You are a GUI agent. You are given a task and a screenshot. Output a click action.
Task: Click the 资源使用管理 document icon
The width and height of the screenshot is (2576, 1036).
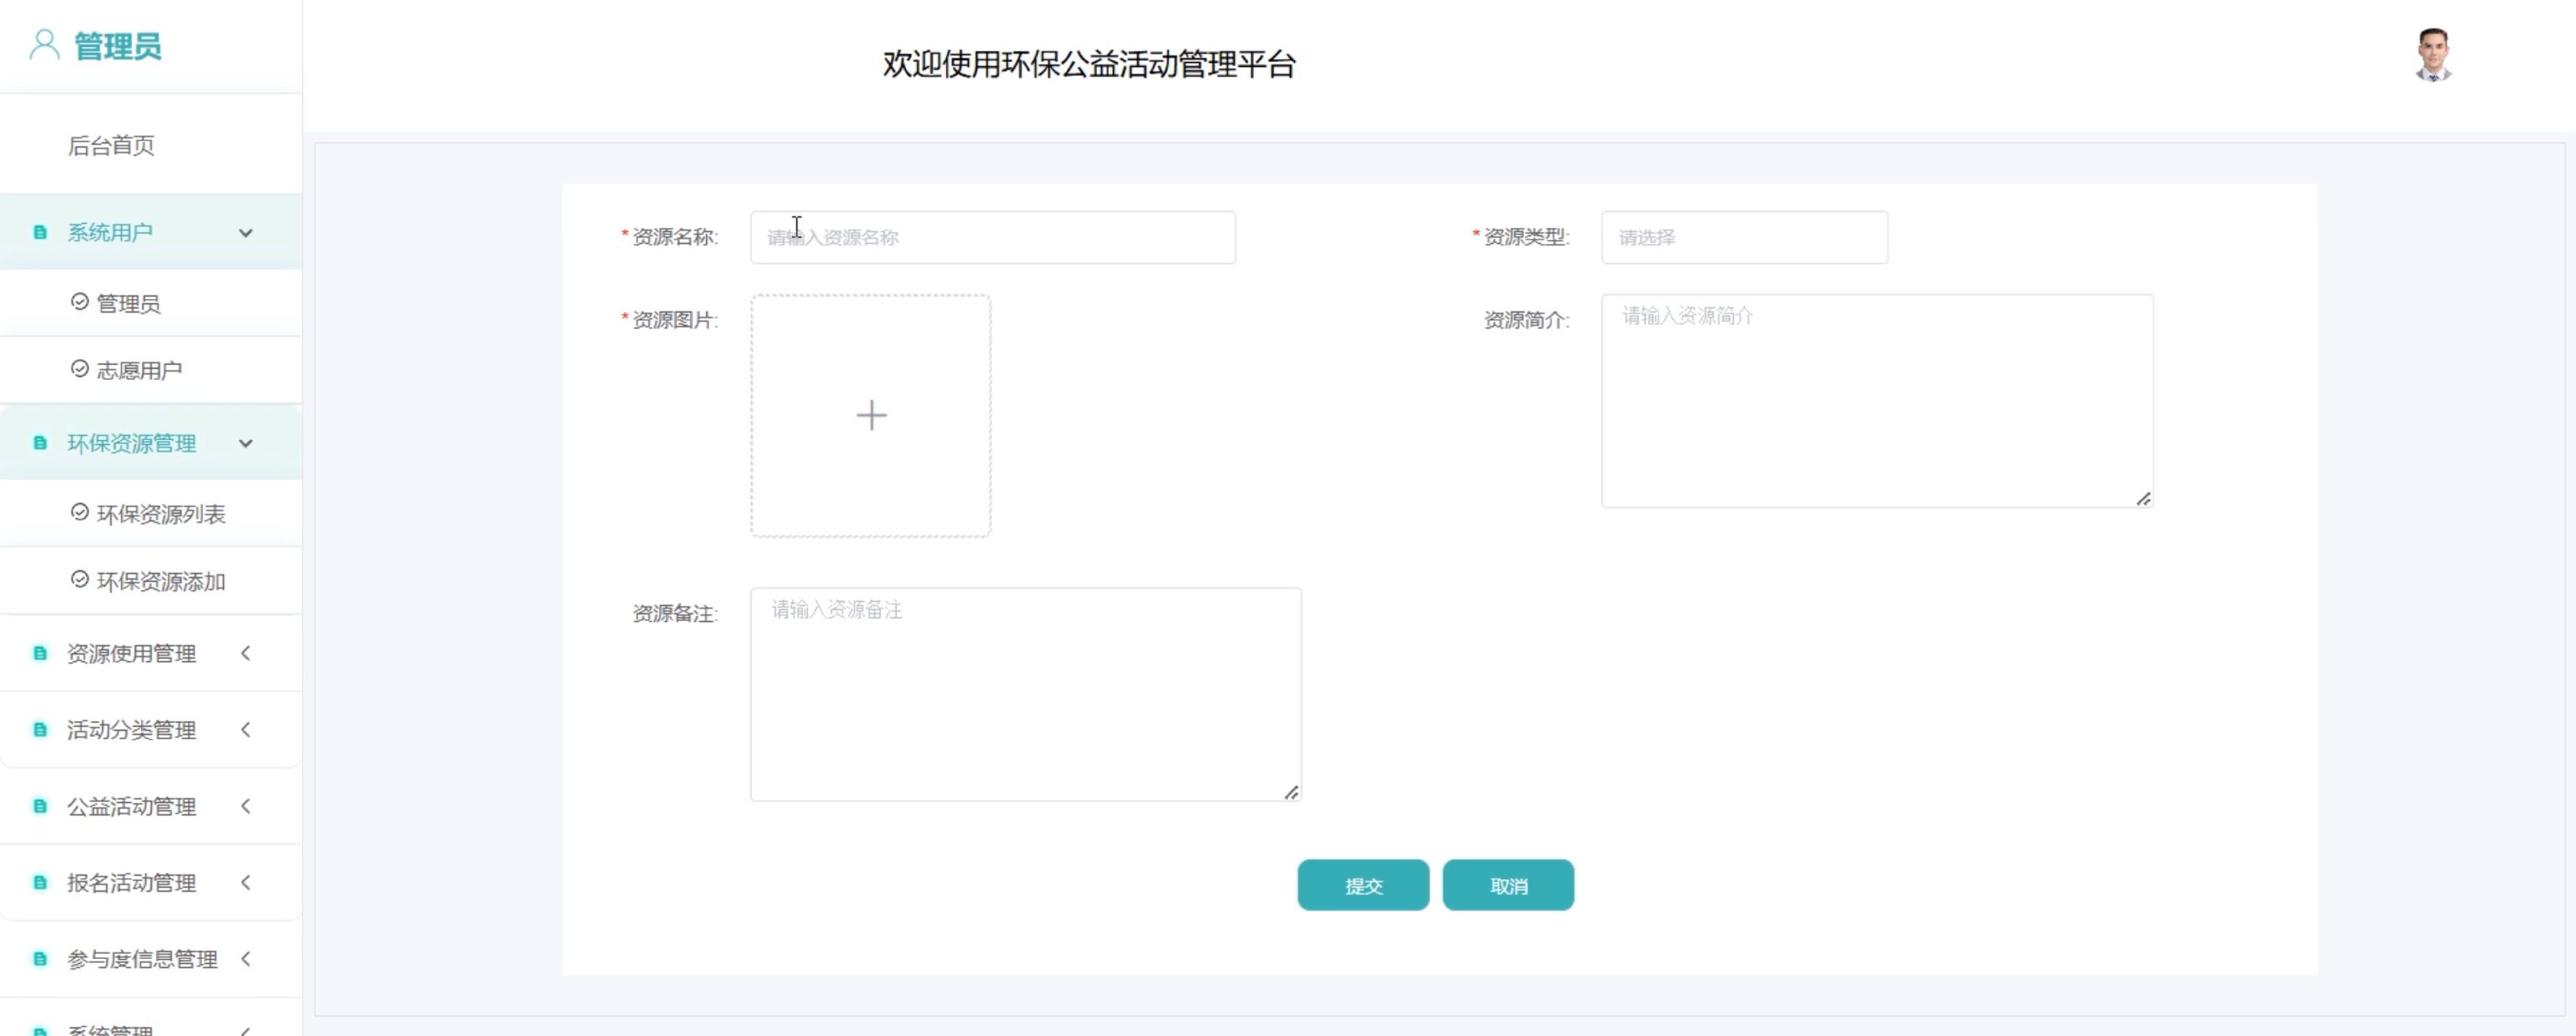[x=40, y=654]
